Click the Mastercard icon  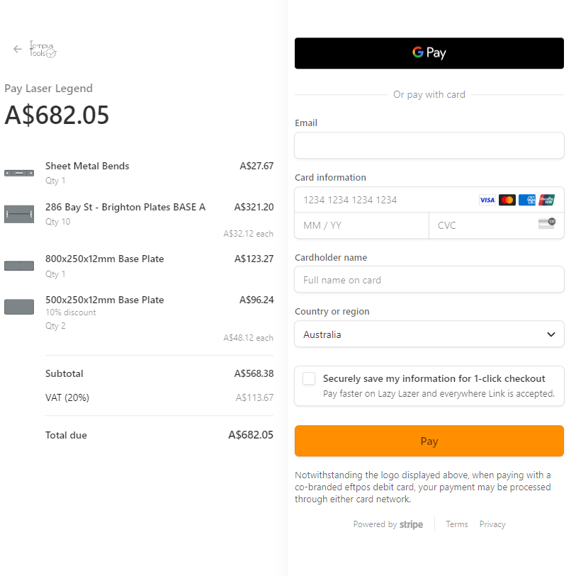pyautogui.click(x=507, y=200)
